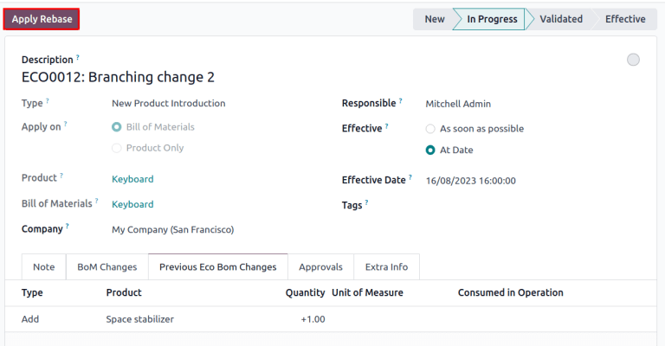Click help icon beside Bill of Materials label

point(96,202)
